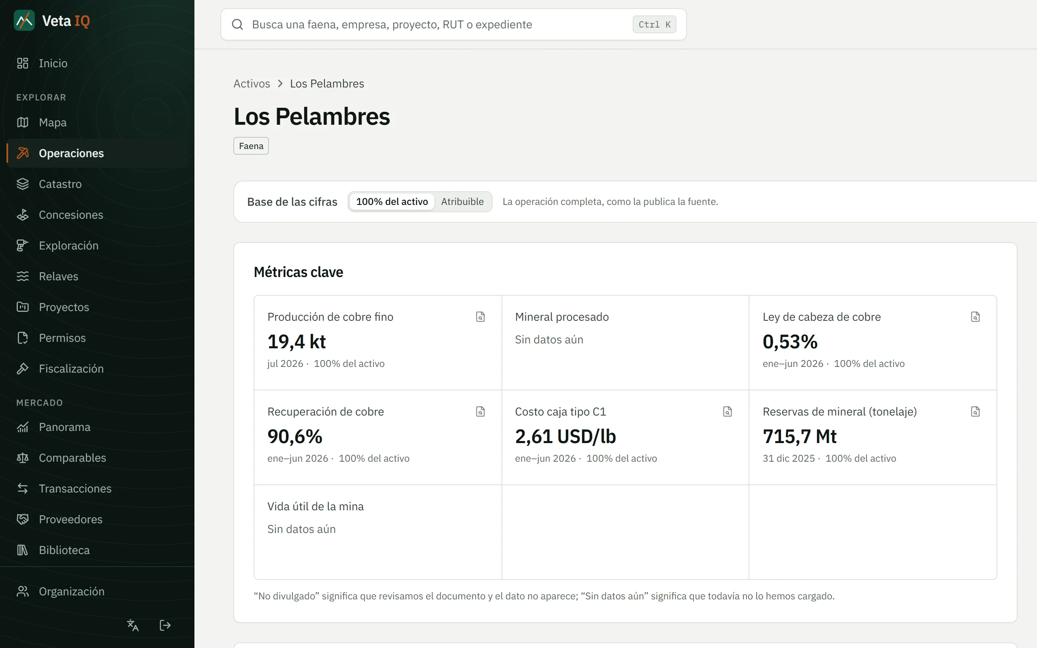Screen dimensions: 1037x648
Task: Select Operaciones in the sidebar
Action: 97,153
